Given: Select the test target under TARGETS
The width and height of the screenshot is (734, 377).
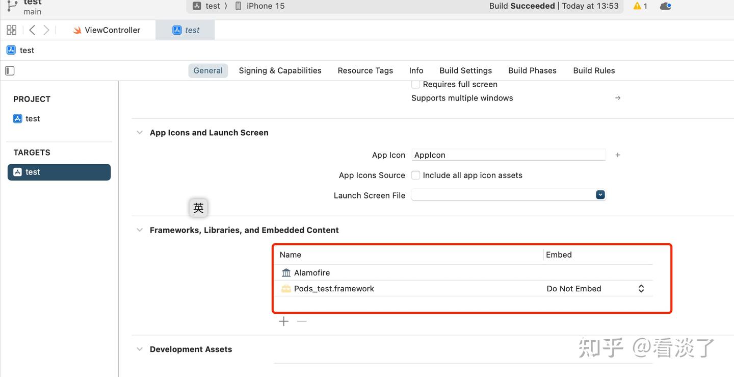Looking at the screenshot, I should [x=59, y=172].
